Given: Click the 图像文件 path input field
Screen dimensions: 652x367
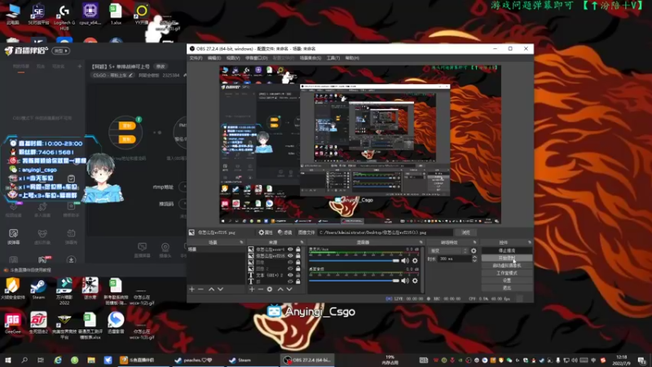Looking at the screenshot, I should pyautogui.click(x=385, y=232).
